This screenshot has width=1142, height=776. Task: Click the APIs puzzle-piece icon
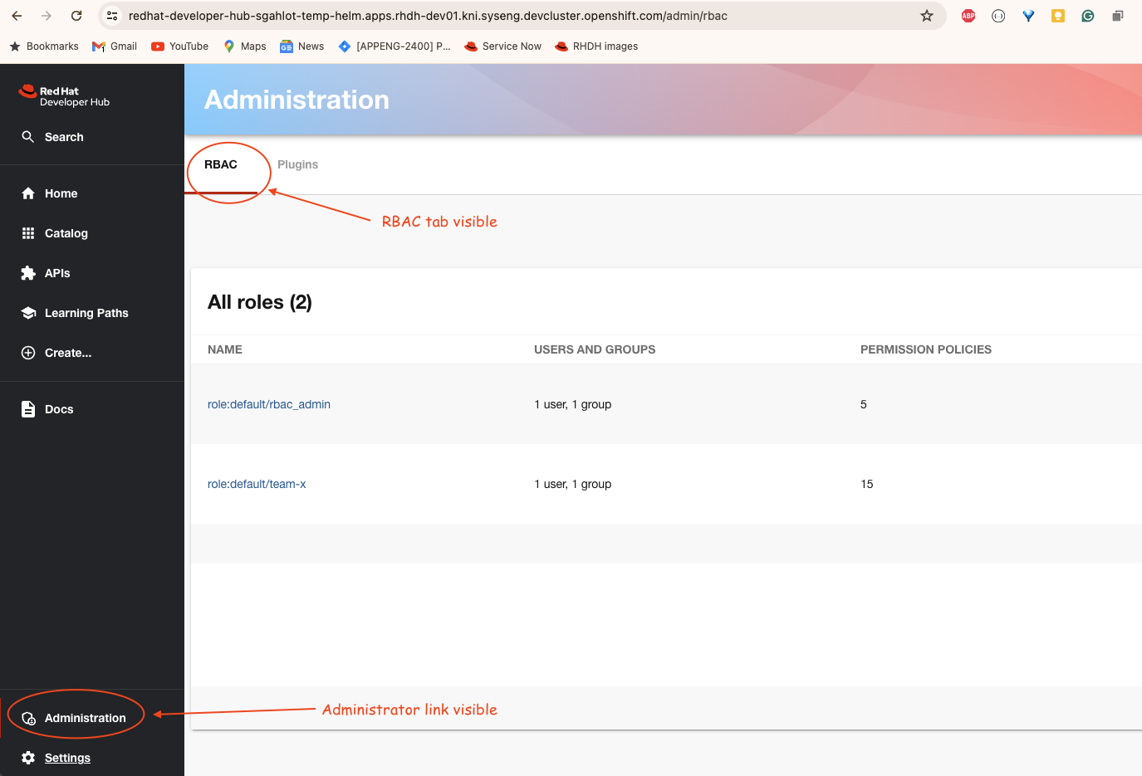[28, 273]
